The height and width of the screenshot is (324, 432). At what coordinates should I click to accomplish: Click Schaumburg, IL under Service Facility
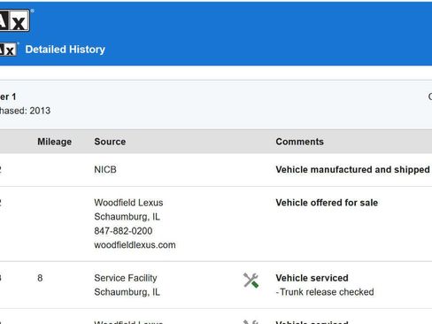click(127, 292)
